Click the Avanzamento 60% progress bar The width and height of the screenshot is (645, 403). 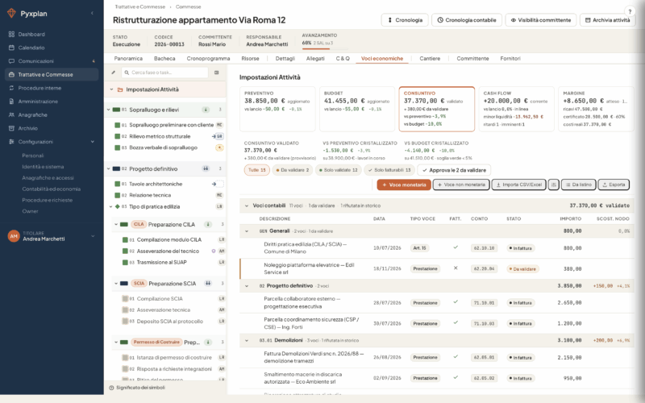pyautogui.click(x=325, y=49)
